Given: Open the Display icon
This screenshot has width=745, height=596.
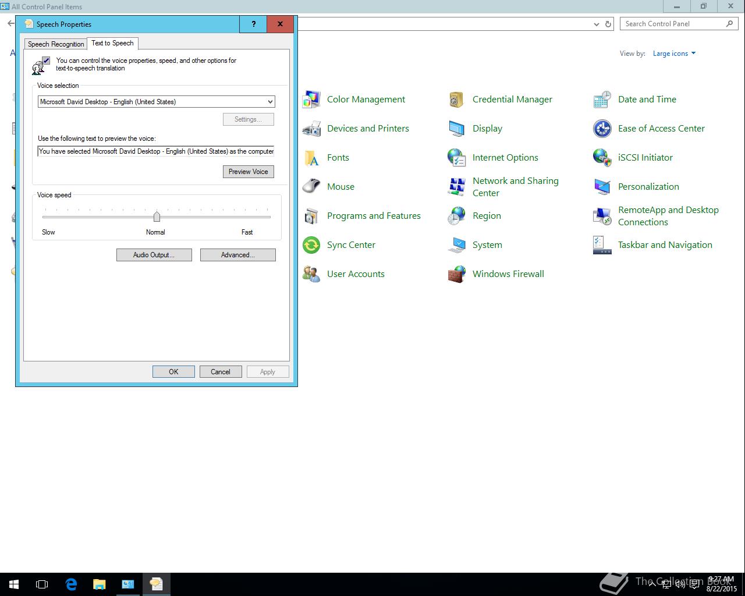Looking at the screenshot, I should point(457,129).
